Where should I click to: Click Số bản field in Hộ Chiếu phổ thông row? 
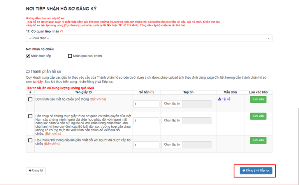pos(146,145)
